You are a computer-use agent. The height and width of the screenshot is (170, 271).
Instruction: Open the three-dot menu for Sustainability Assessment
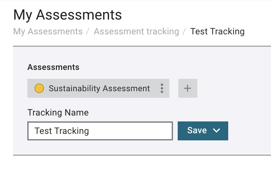[162, 88]
